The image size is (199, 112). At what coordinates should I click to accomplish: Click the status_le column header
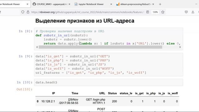click(x=126, y=93)
